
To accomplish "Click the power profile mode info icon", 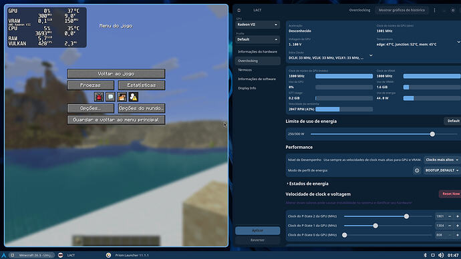I will (x=417, y=170).
